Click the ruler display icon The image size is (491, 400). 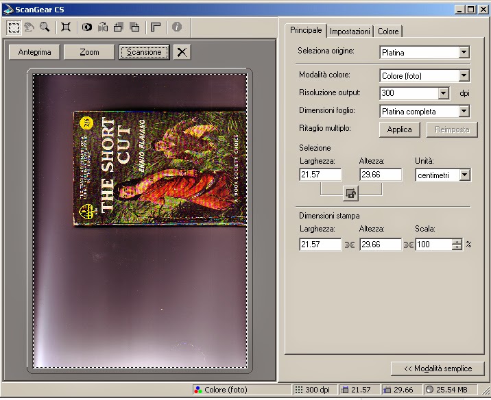[156, 27]
